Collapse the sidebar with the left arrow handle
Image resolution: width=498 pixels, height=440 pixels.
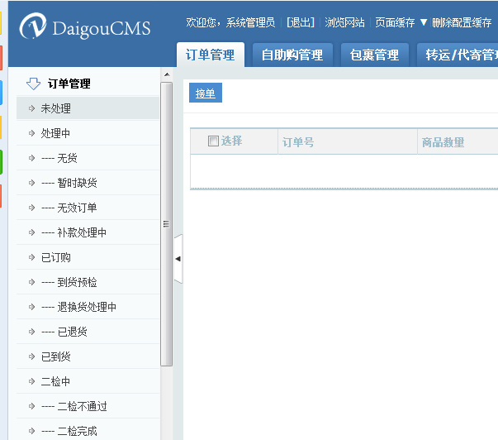(178, 259)
